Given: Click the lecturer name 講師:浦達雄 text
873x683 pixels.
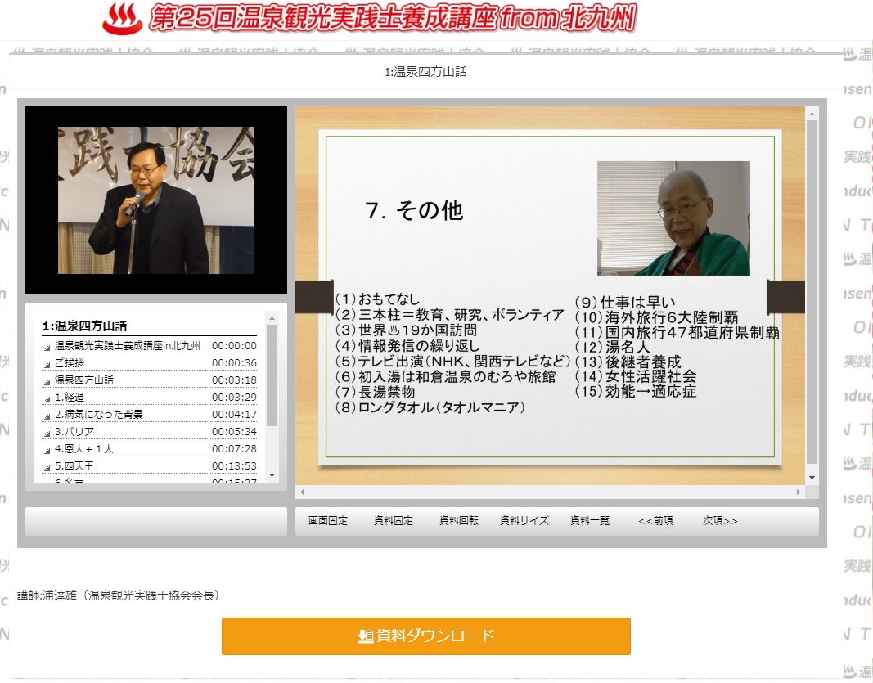Looking at the screenshot, I should (x=119, y=595).
